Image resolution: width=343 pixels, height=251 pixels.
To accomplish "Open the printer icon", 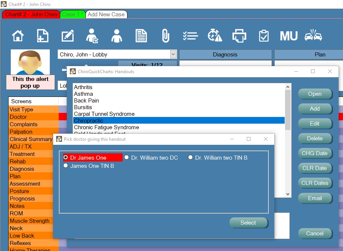I will (x=239, y=36).
